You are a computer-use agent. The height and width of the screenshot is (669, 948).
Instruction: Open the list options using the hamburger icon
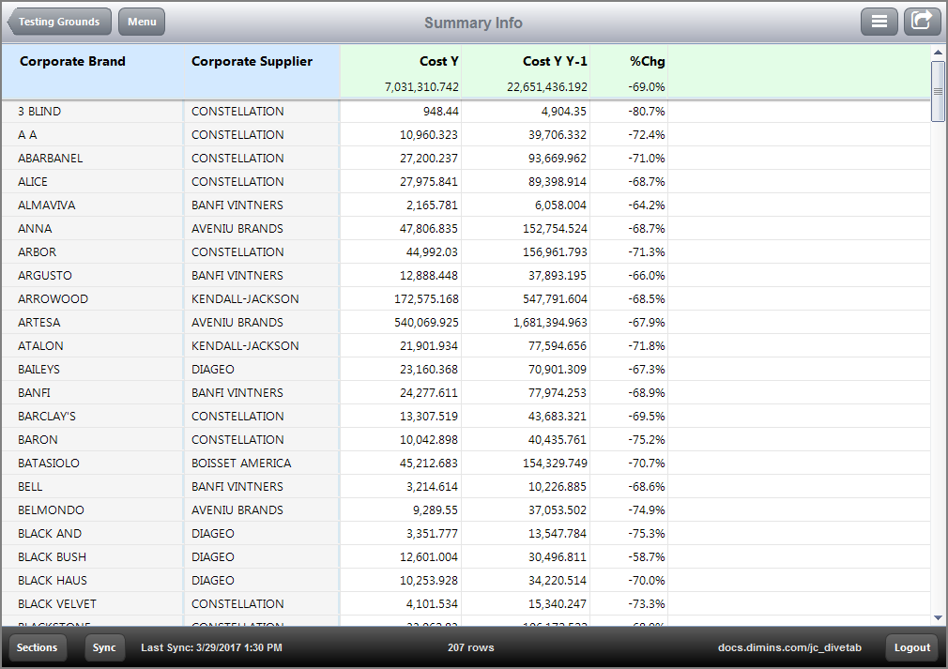(x=879, y=21)
